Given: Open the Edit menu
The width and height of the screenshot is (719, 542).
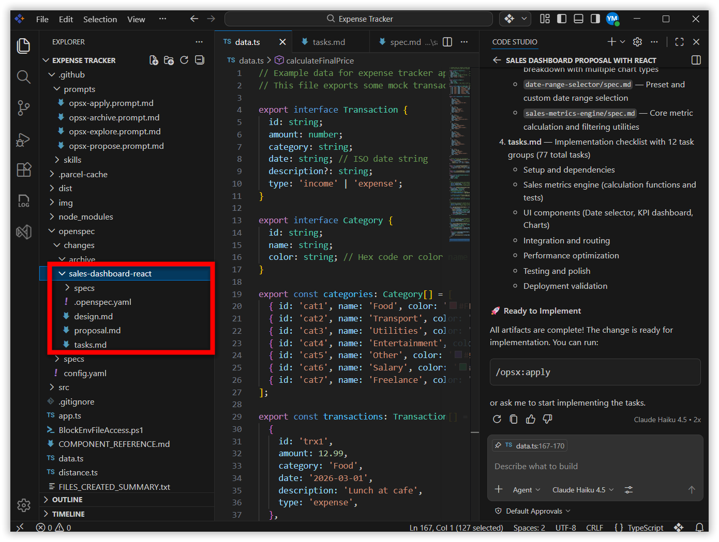Looking at the screenshot, I should (x=66, y=19).
